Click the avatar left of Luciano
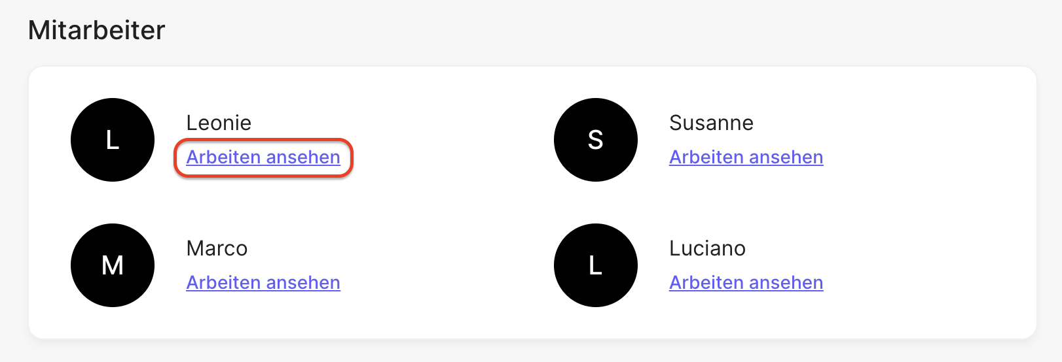The width and height of the screenshot is (1062, 362). 595,265
